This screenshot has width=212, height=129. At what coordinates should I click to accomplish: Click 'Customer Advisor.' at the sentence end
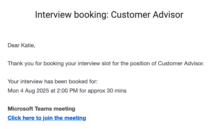point(181,64)
